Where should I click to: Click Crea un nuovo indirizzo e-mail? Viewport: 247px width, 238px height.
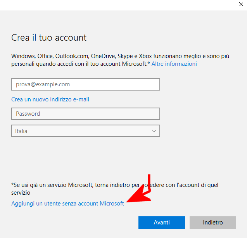[x=50, y=99]
